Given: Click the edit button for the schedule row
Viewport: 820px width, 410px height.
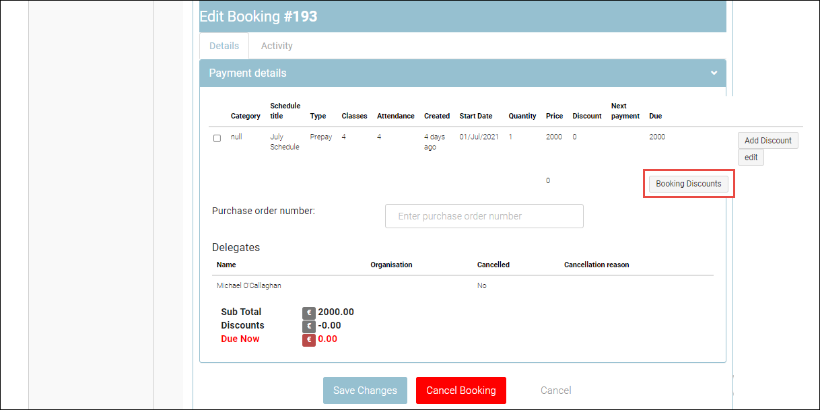Looking at the screenshot, I should pos(751,158).
